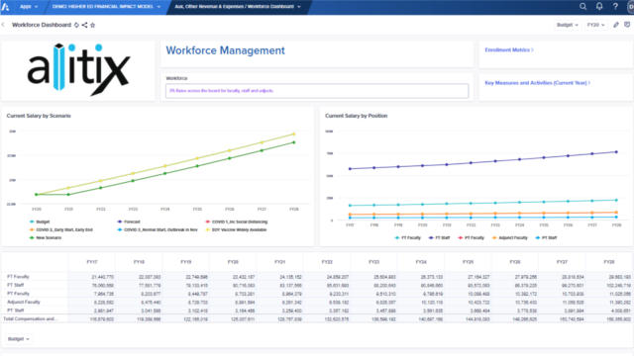This screenshot has height=356, width=634.
Task: Toggle FT Faculty legend in position chart
Action: point(408,238)
